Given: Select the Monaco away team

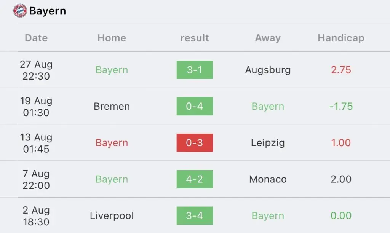Looking at the screenshot, I should pyautogui.click(x=268, y=179).
